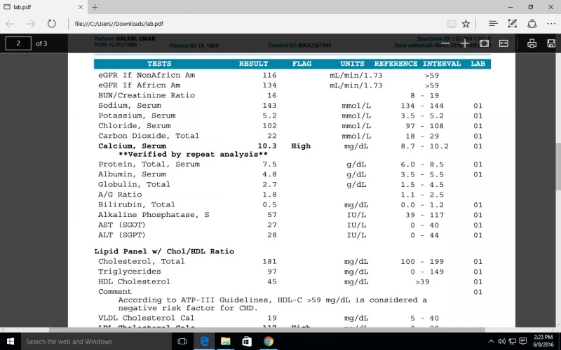Open network status in system tray

[513, 342]
